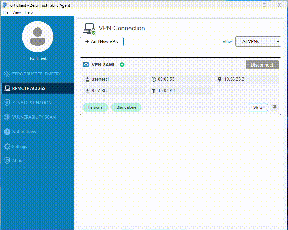Click the Personal tag

point(95,107)
